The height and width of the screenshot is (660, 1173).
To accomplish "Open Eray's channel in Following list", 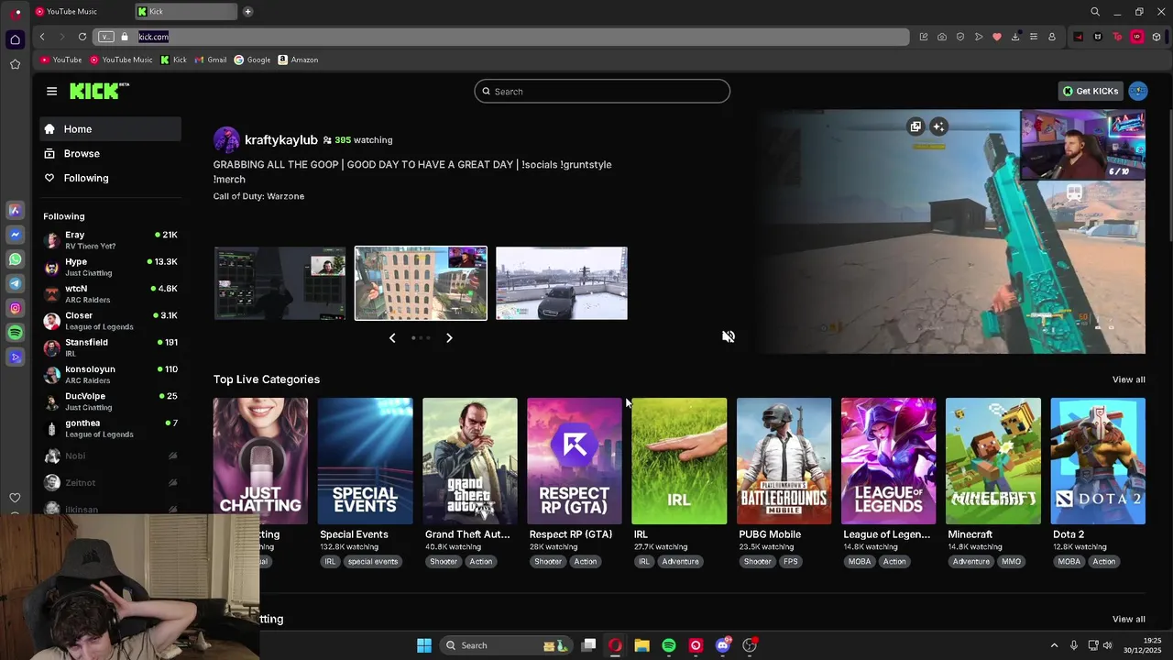I will (x=110, y=240).
